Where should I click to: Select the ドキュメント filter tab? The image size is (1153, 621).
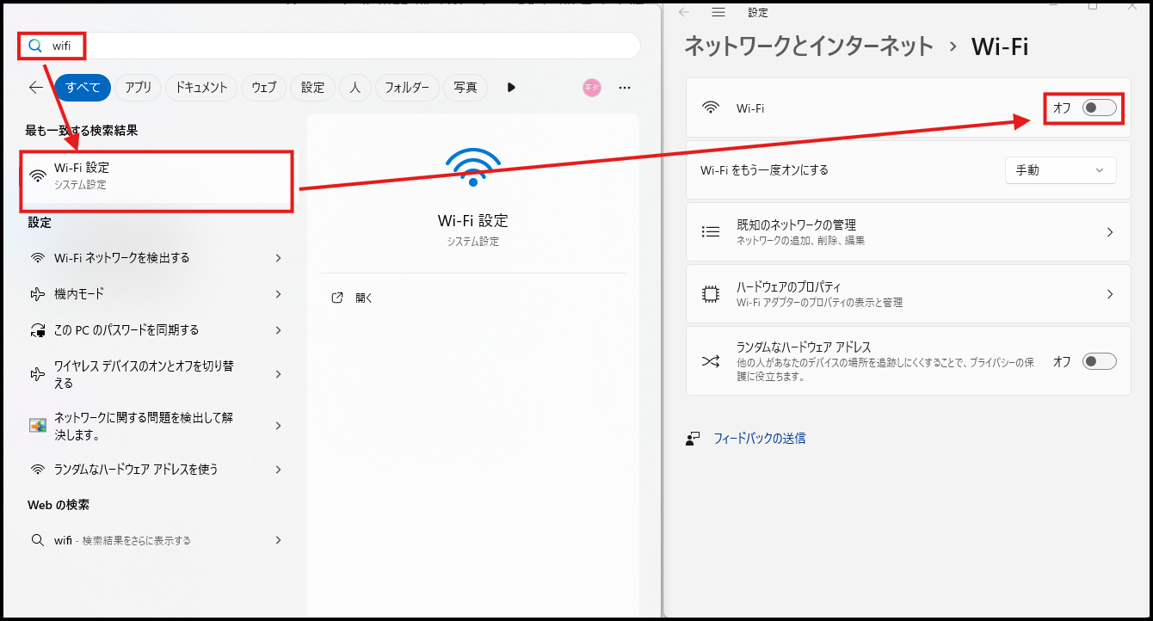201,87
